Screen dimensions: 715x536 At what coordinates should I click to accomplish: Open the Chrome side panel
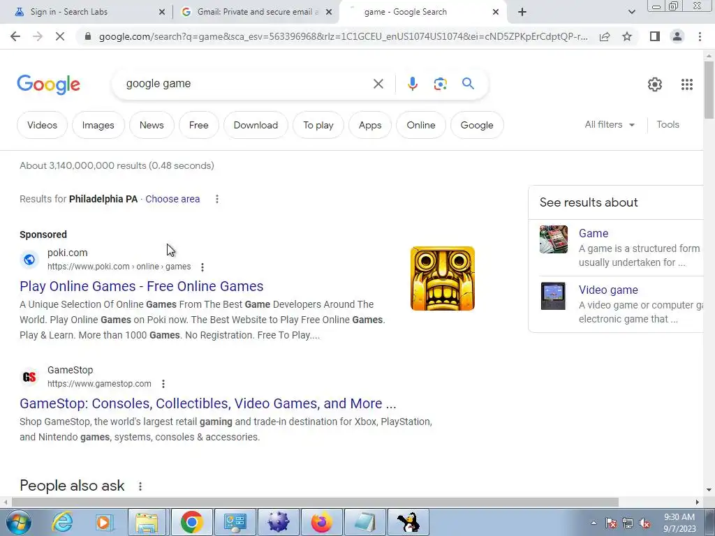pyautogui.click(x=655, y=36)
